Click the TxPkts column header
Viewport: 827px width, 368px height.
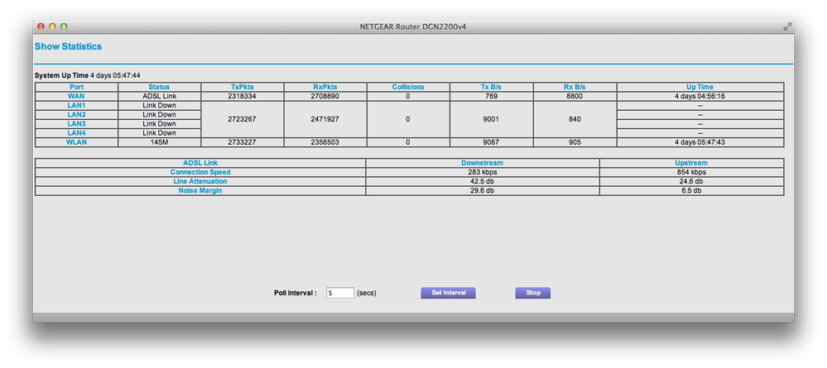tap(242, 87)
